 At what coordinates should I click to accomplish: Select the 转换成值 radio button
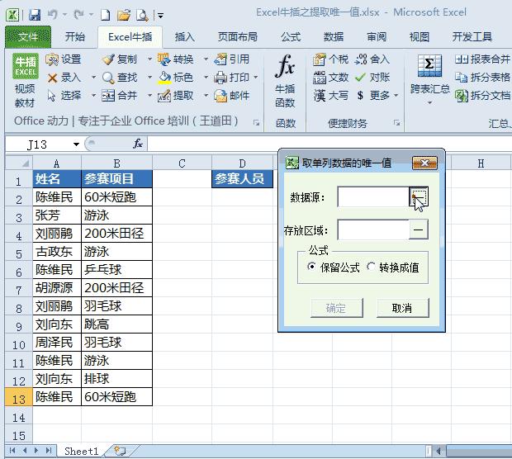[371, 267]
